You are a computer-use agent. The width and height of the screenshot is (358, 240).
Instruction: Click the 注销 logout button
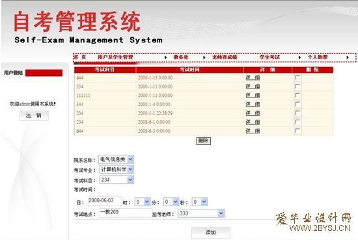[x=34, y=115]
